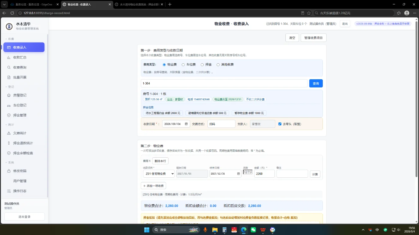The image size is (419, 235).
Task: Click the 交费方式 input field
Action: pyautogui.click(x=221, y=124)
